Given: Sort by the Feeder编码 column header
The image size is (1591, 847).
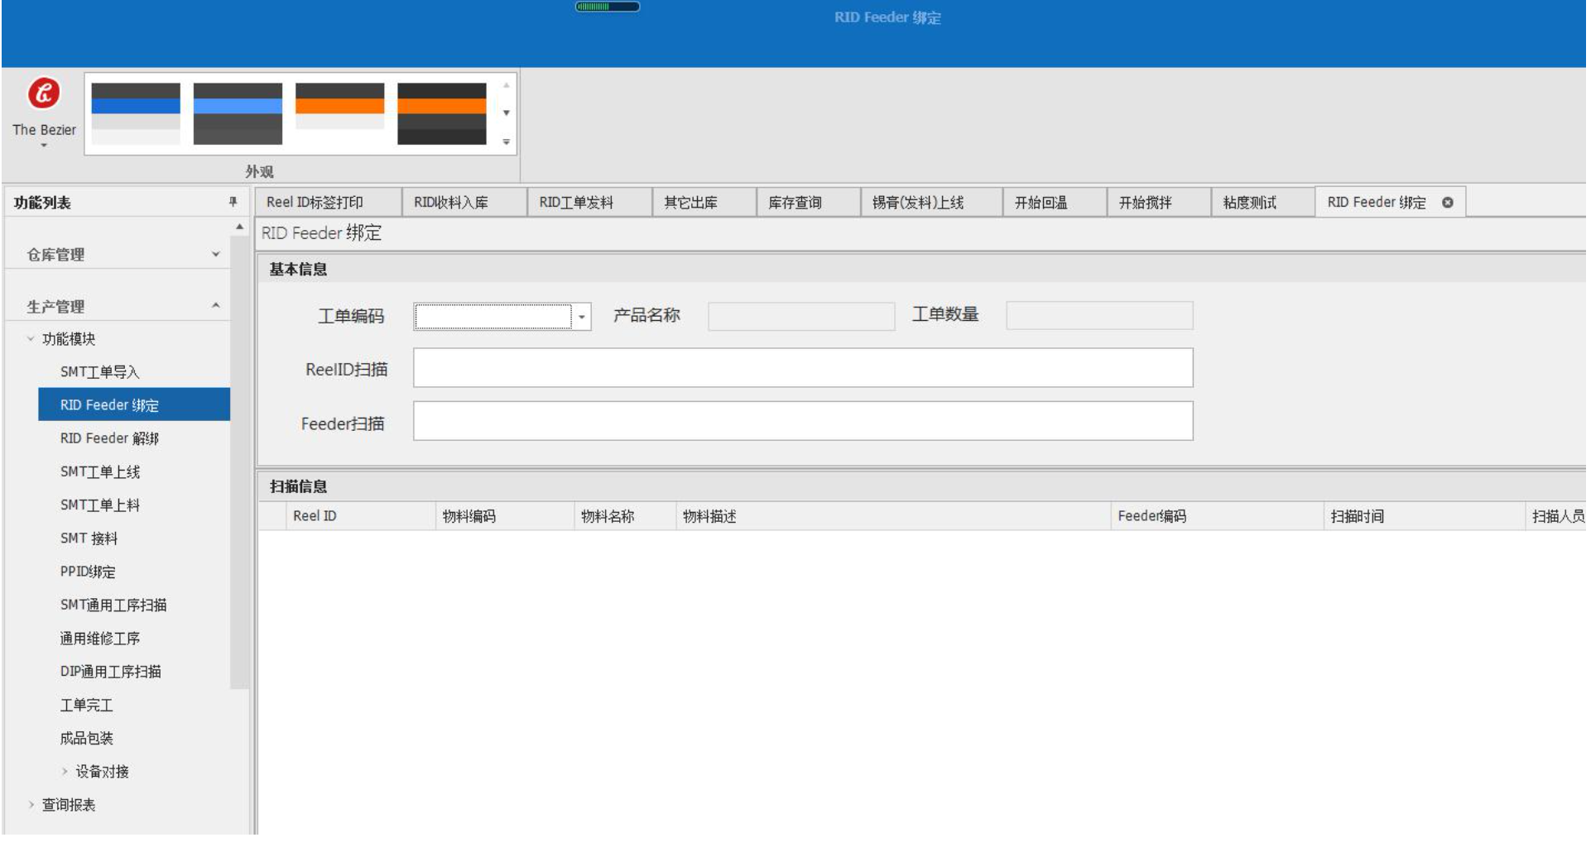Looking at the screenshot, I should coord(1151,516).
